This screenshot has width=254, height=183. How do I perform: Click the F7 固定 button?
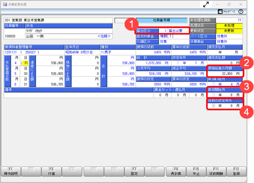tap(134, 171)
